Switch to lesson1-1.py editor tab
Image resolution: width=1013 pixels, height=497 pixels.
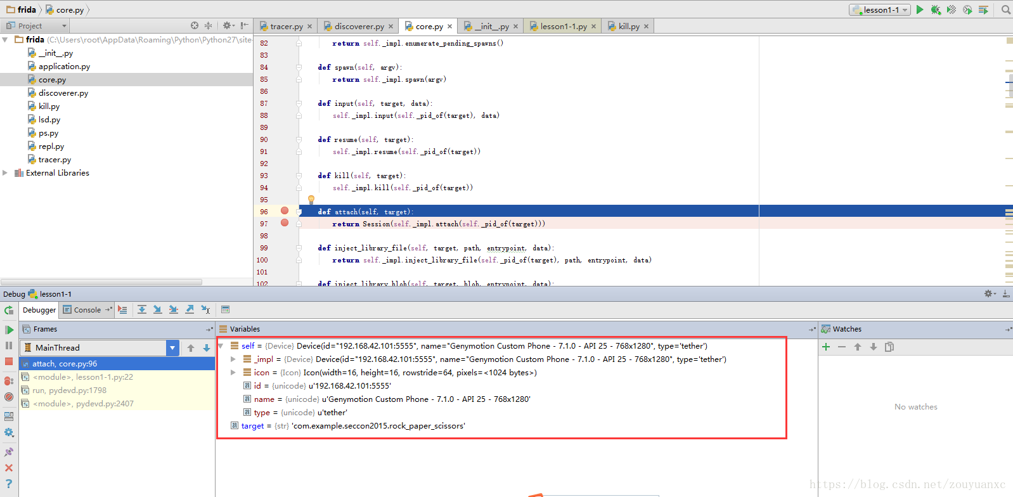click(563, 26)
